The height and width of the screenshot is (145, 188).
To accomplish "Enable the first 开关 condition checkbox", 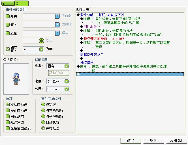I will click(8, 16).
